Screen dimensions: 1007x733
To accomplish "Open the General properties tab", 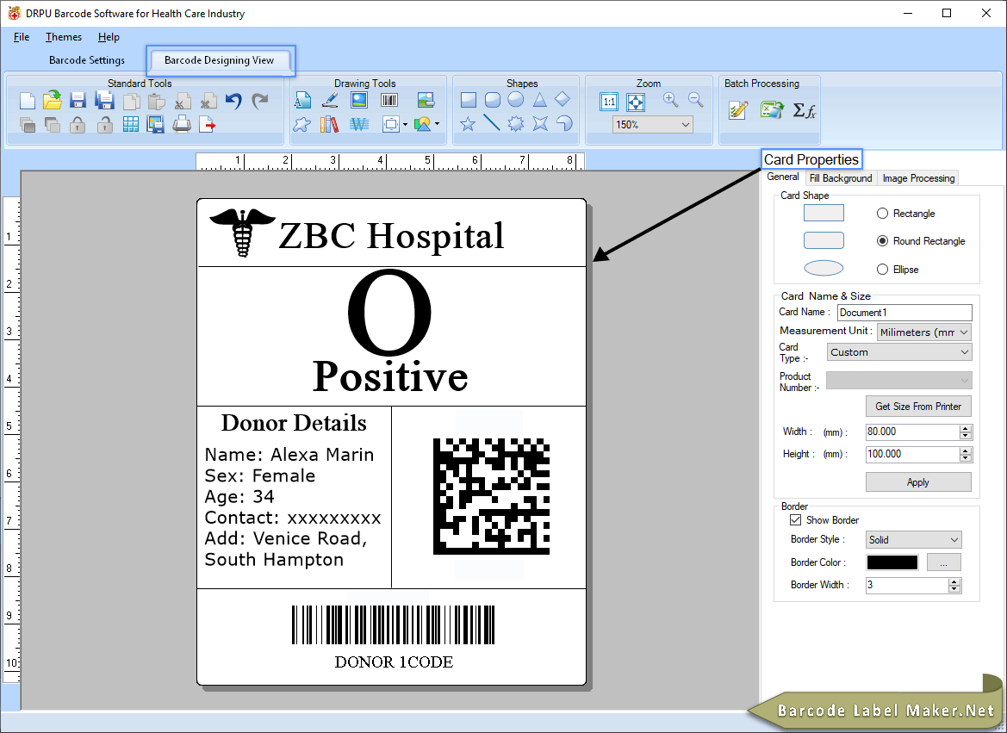I will (783, 177).
